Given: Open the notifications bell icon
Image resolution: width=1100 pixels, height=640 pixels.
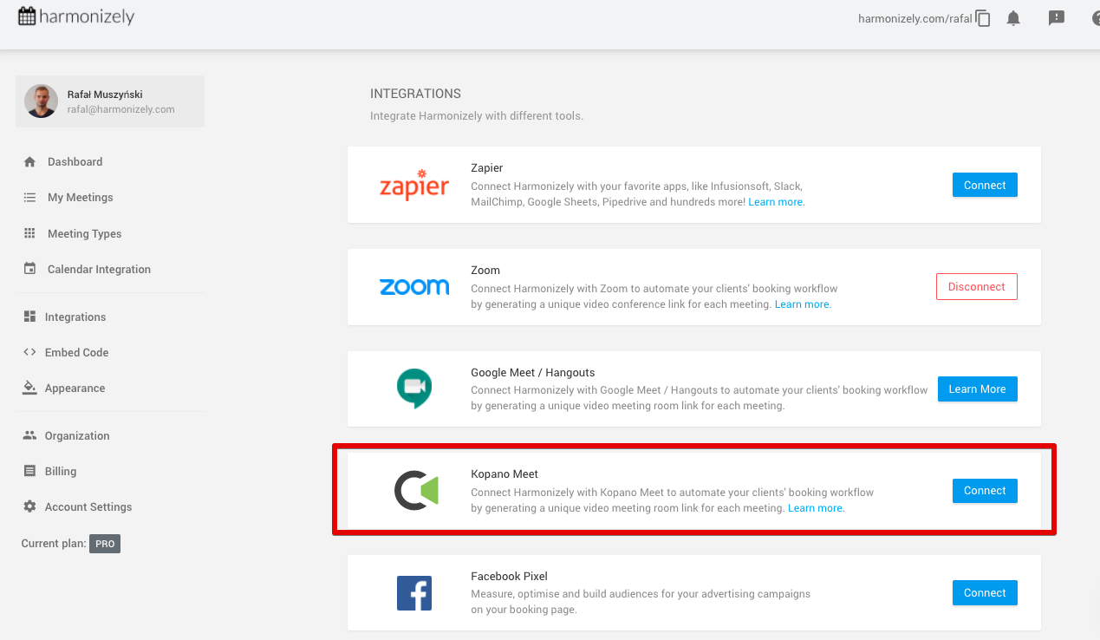Looking at the screenshot, I should tap(1013, 18).
